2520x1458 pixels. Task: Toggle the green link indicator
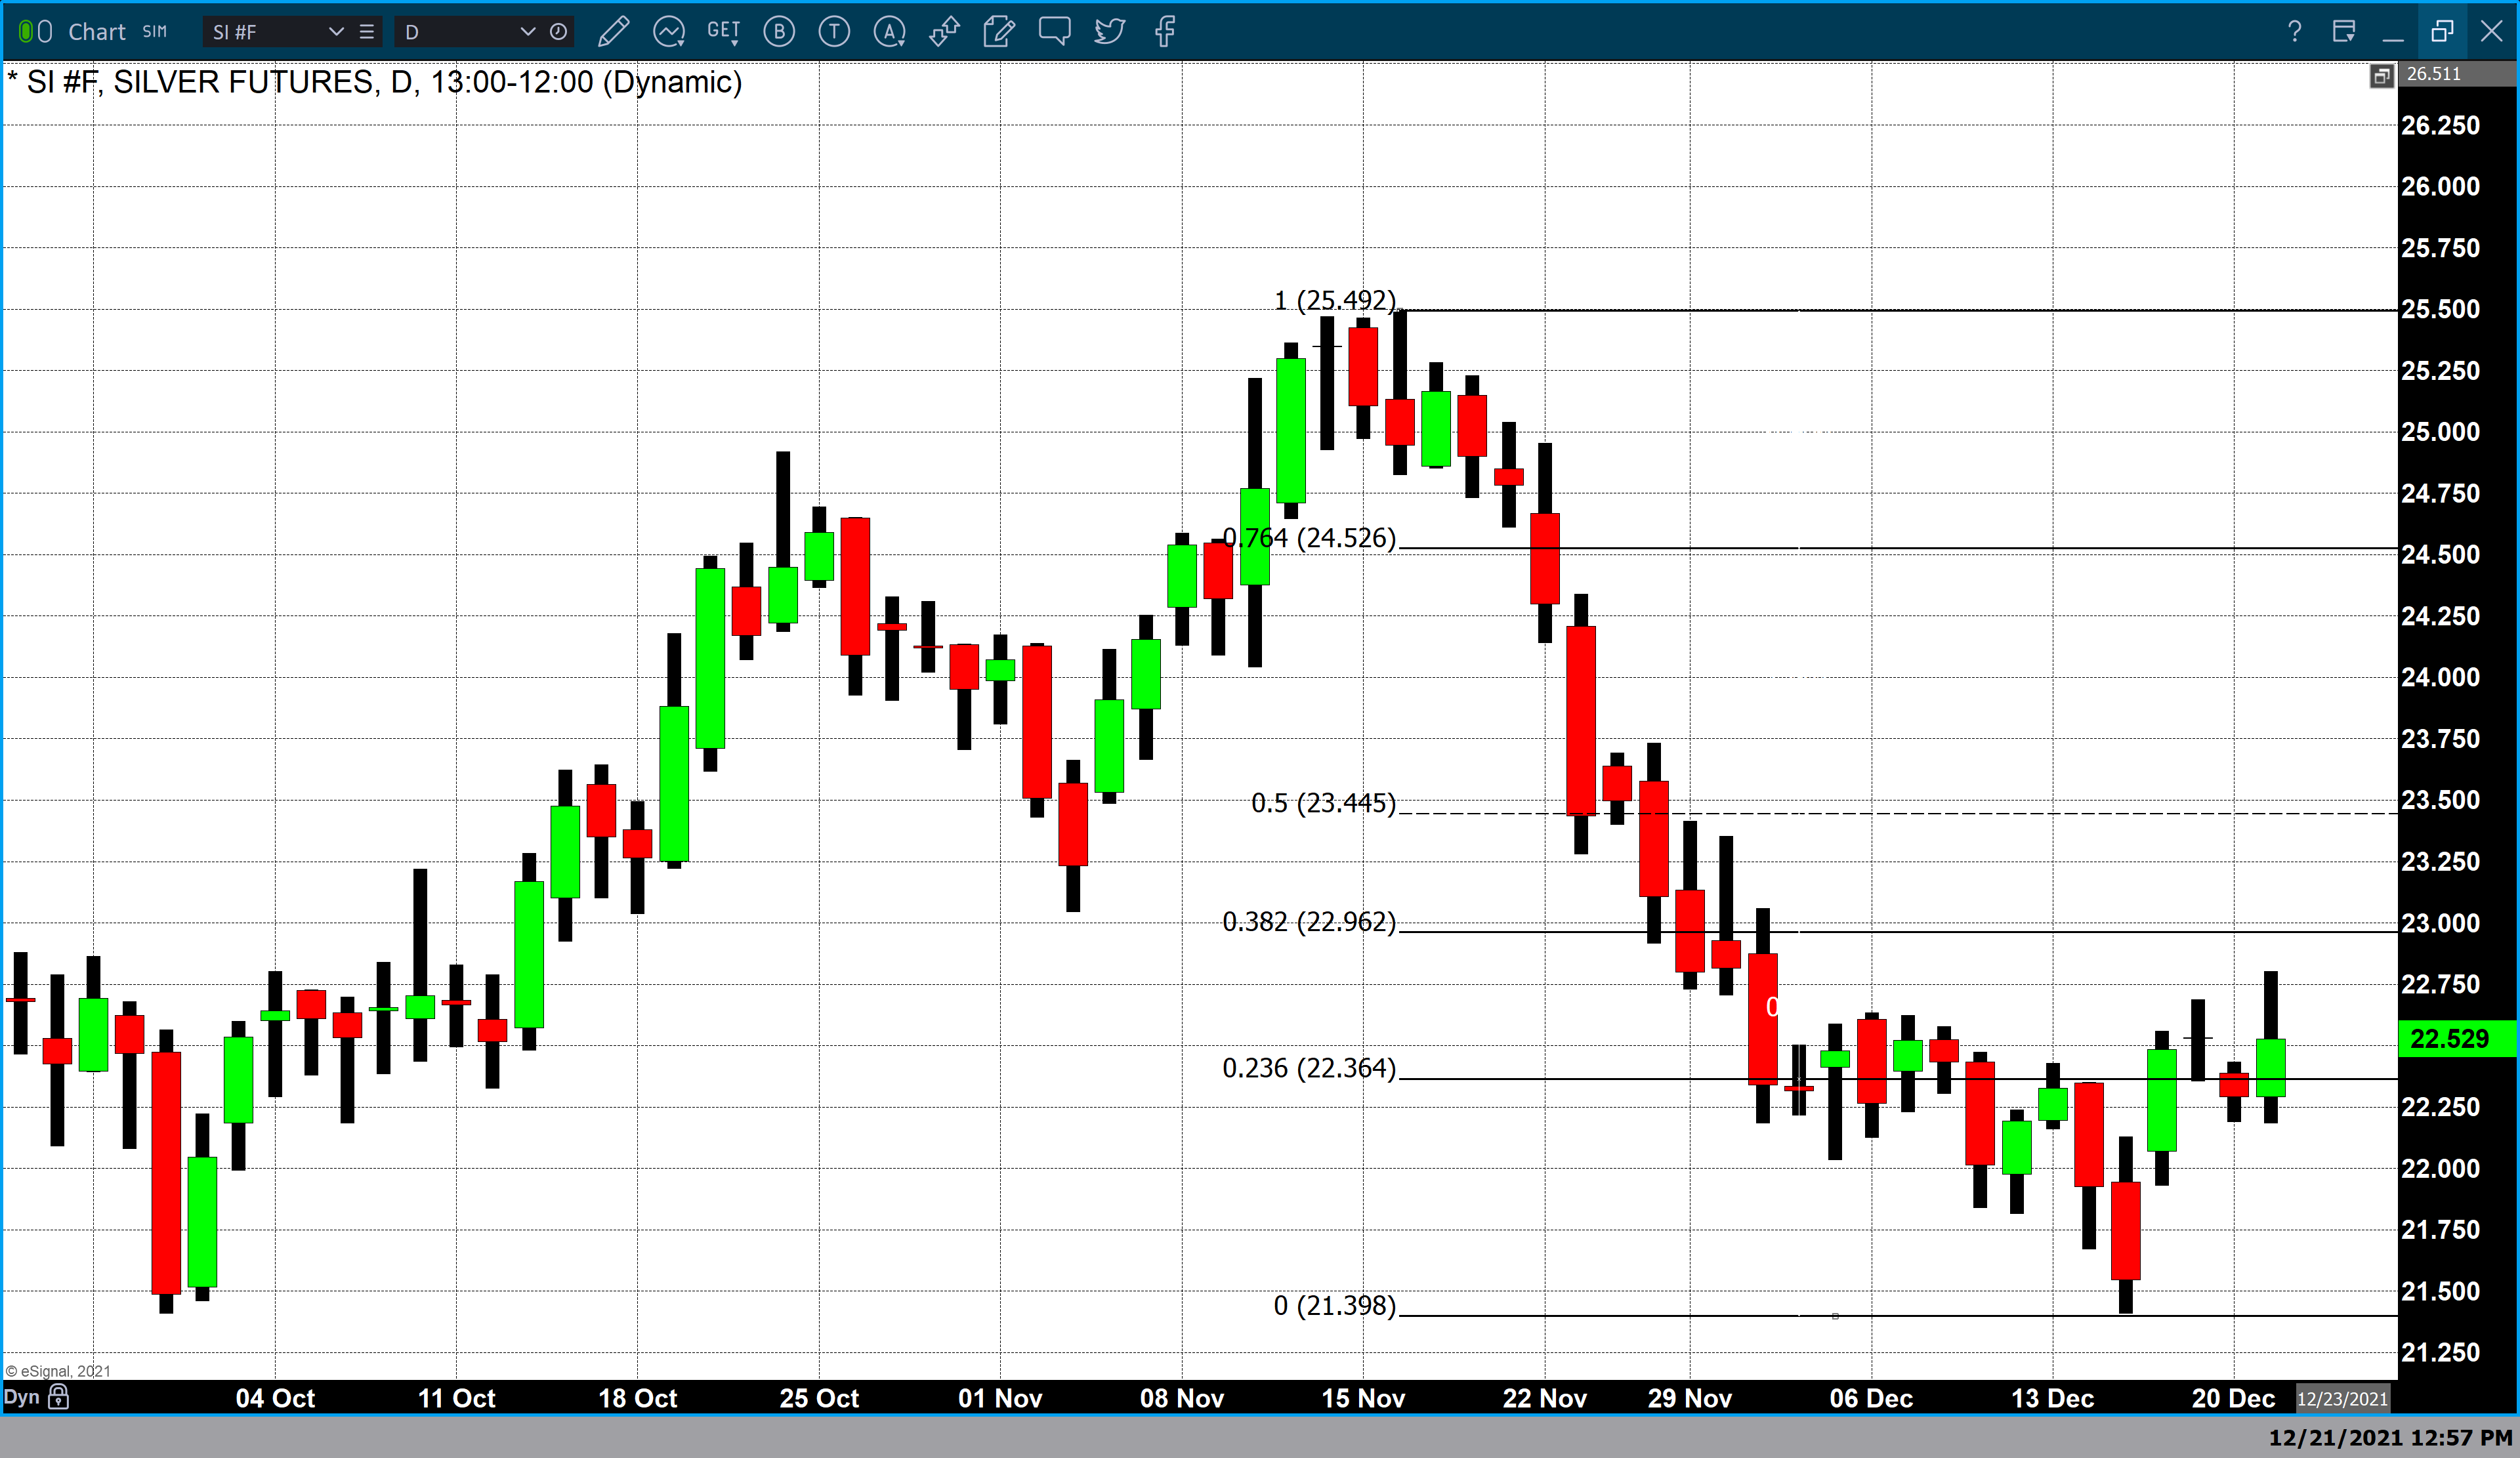[27, 32]
